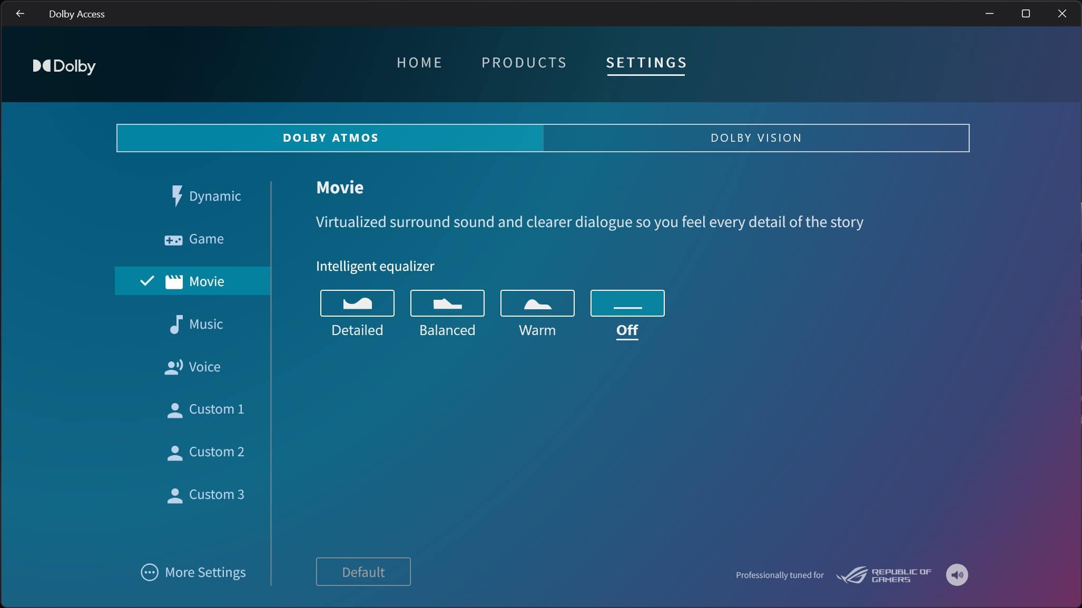Click the speaker audio demo icon
The image size is (1082, 608).
coord(957,575)
